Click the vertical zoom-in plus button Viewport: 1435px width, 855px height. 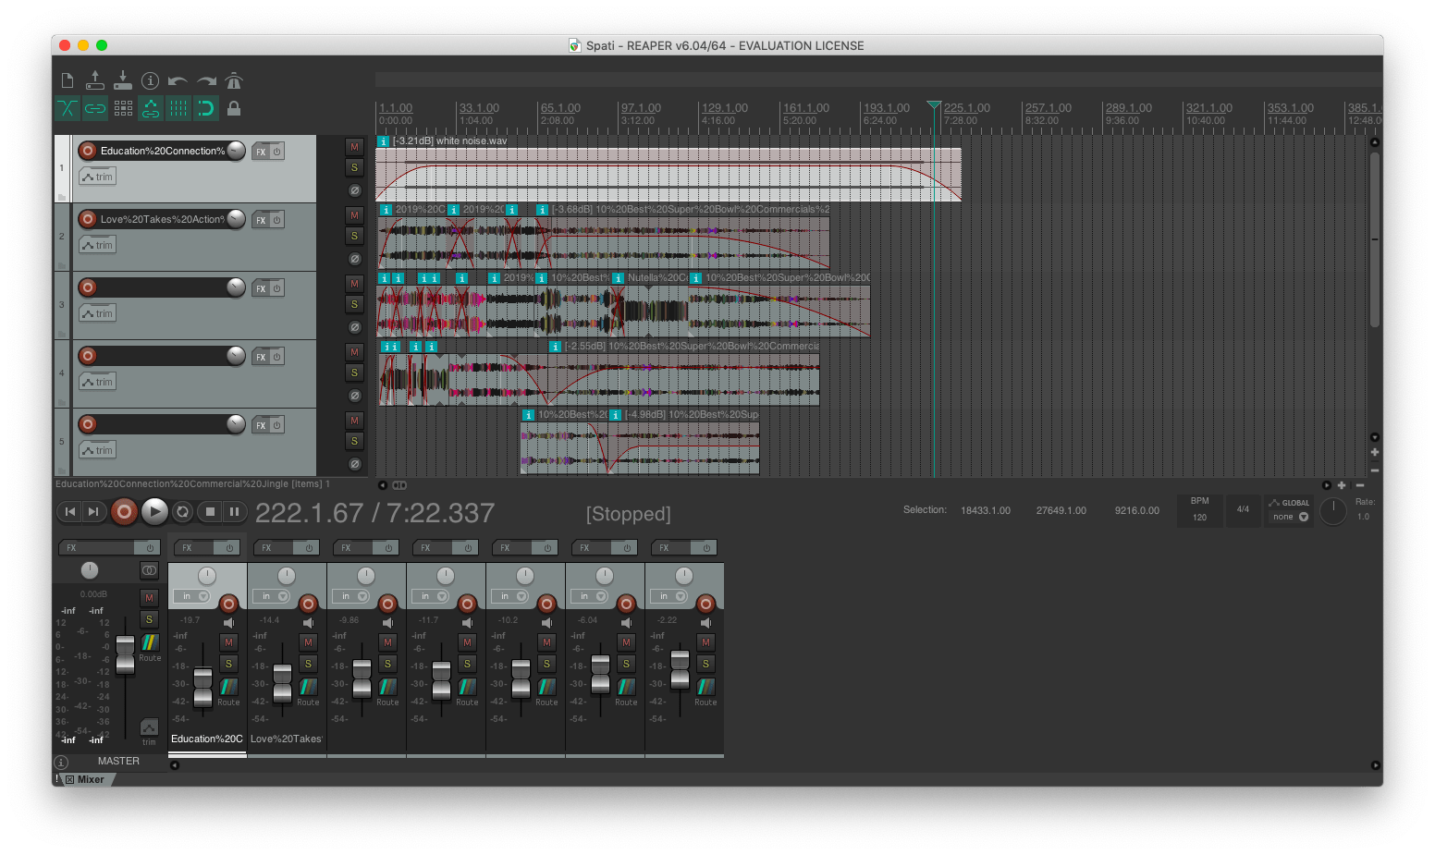point(1375,452)
